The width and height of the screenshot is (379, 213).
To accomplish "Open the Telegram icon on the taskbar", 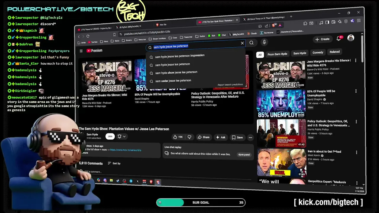I will pos(131,181).
